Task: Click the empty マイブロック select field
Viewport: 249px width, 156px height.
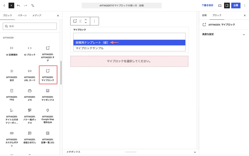Action: tap(129, 36)
